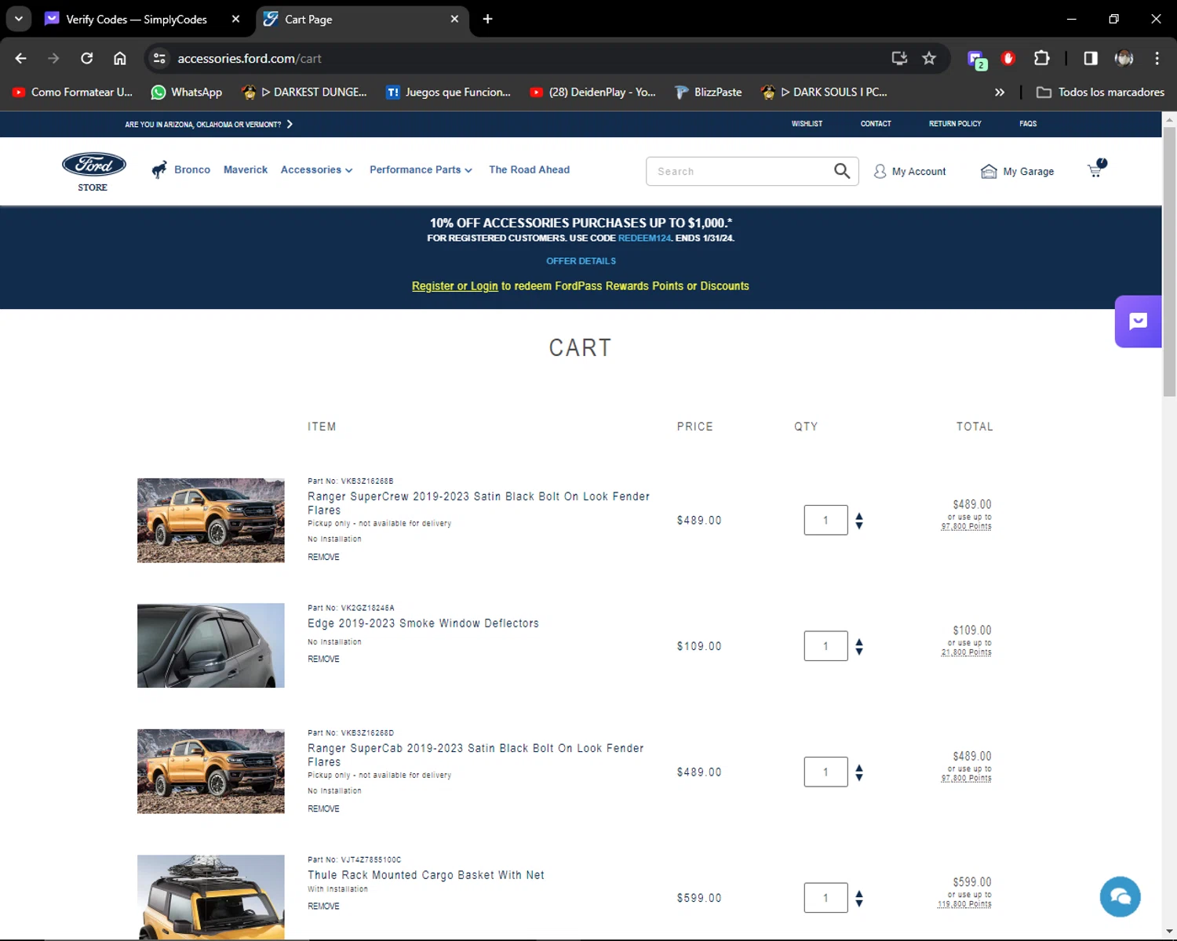Reload the cart page

(x=87, y=58)
